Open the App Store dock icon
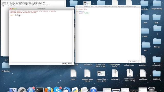The width and height of the screenshot is (164, 92). coord(31,90)
